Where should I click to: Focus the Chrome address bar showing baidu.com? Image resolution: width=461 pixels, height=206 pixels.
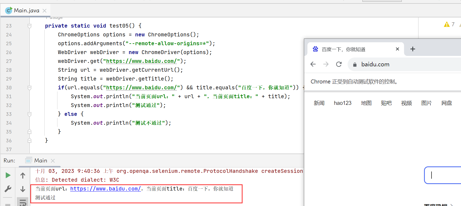click(405, 64)
